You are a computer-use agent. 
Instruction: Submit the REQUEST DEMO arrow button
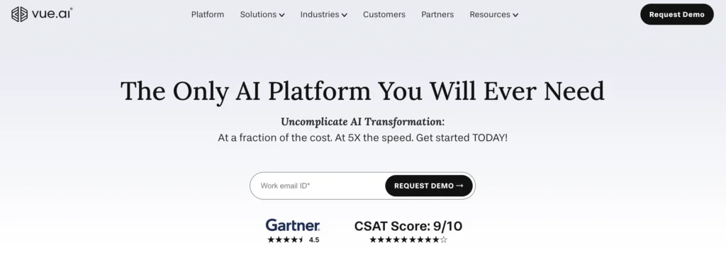coord(429,186)
